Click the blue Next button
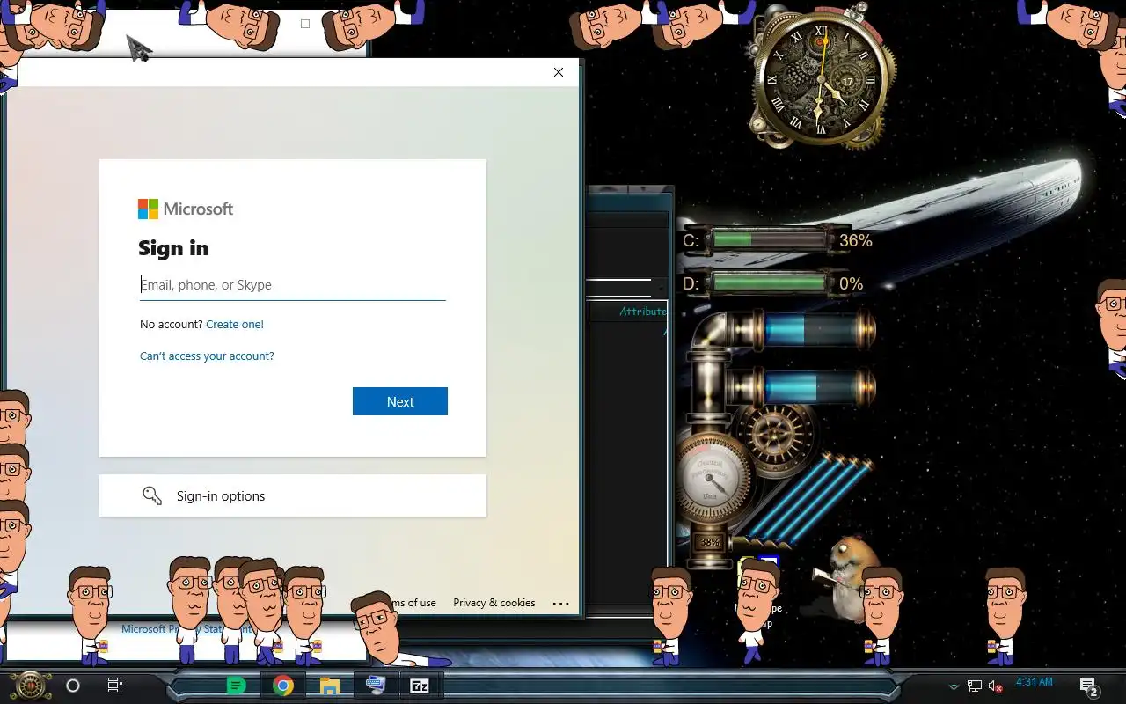The width and height of the screenshot is (1126, 704). coord(400,401)
